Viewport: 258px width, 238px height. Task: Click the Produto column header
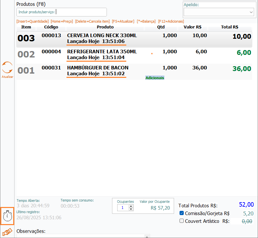[105, 27]
